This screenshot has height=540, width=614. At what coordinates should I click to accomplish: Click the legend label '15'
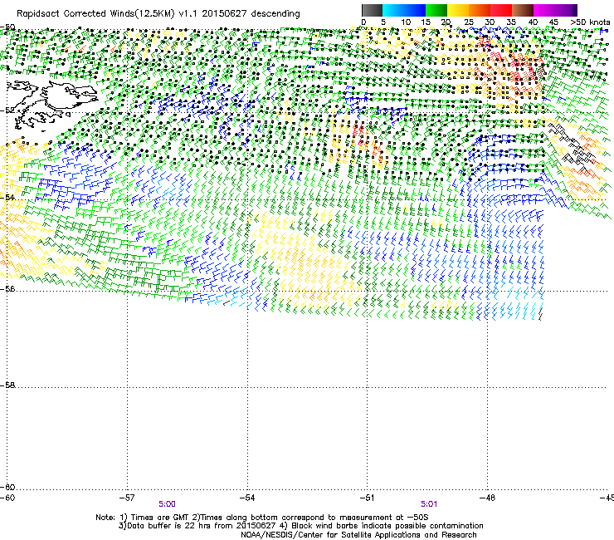click(x=426, y=22)
